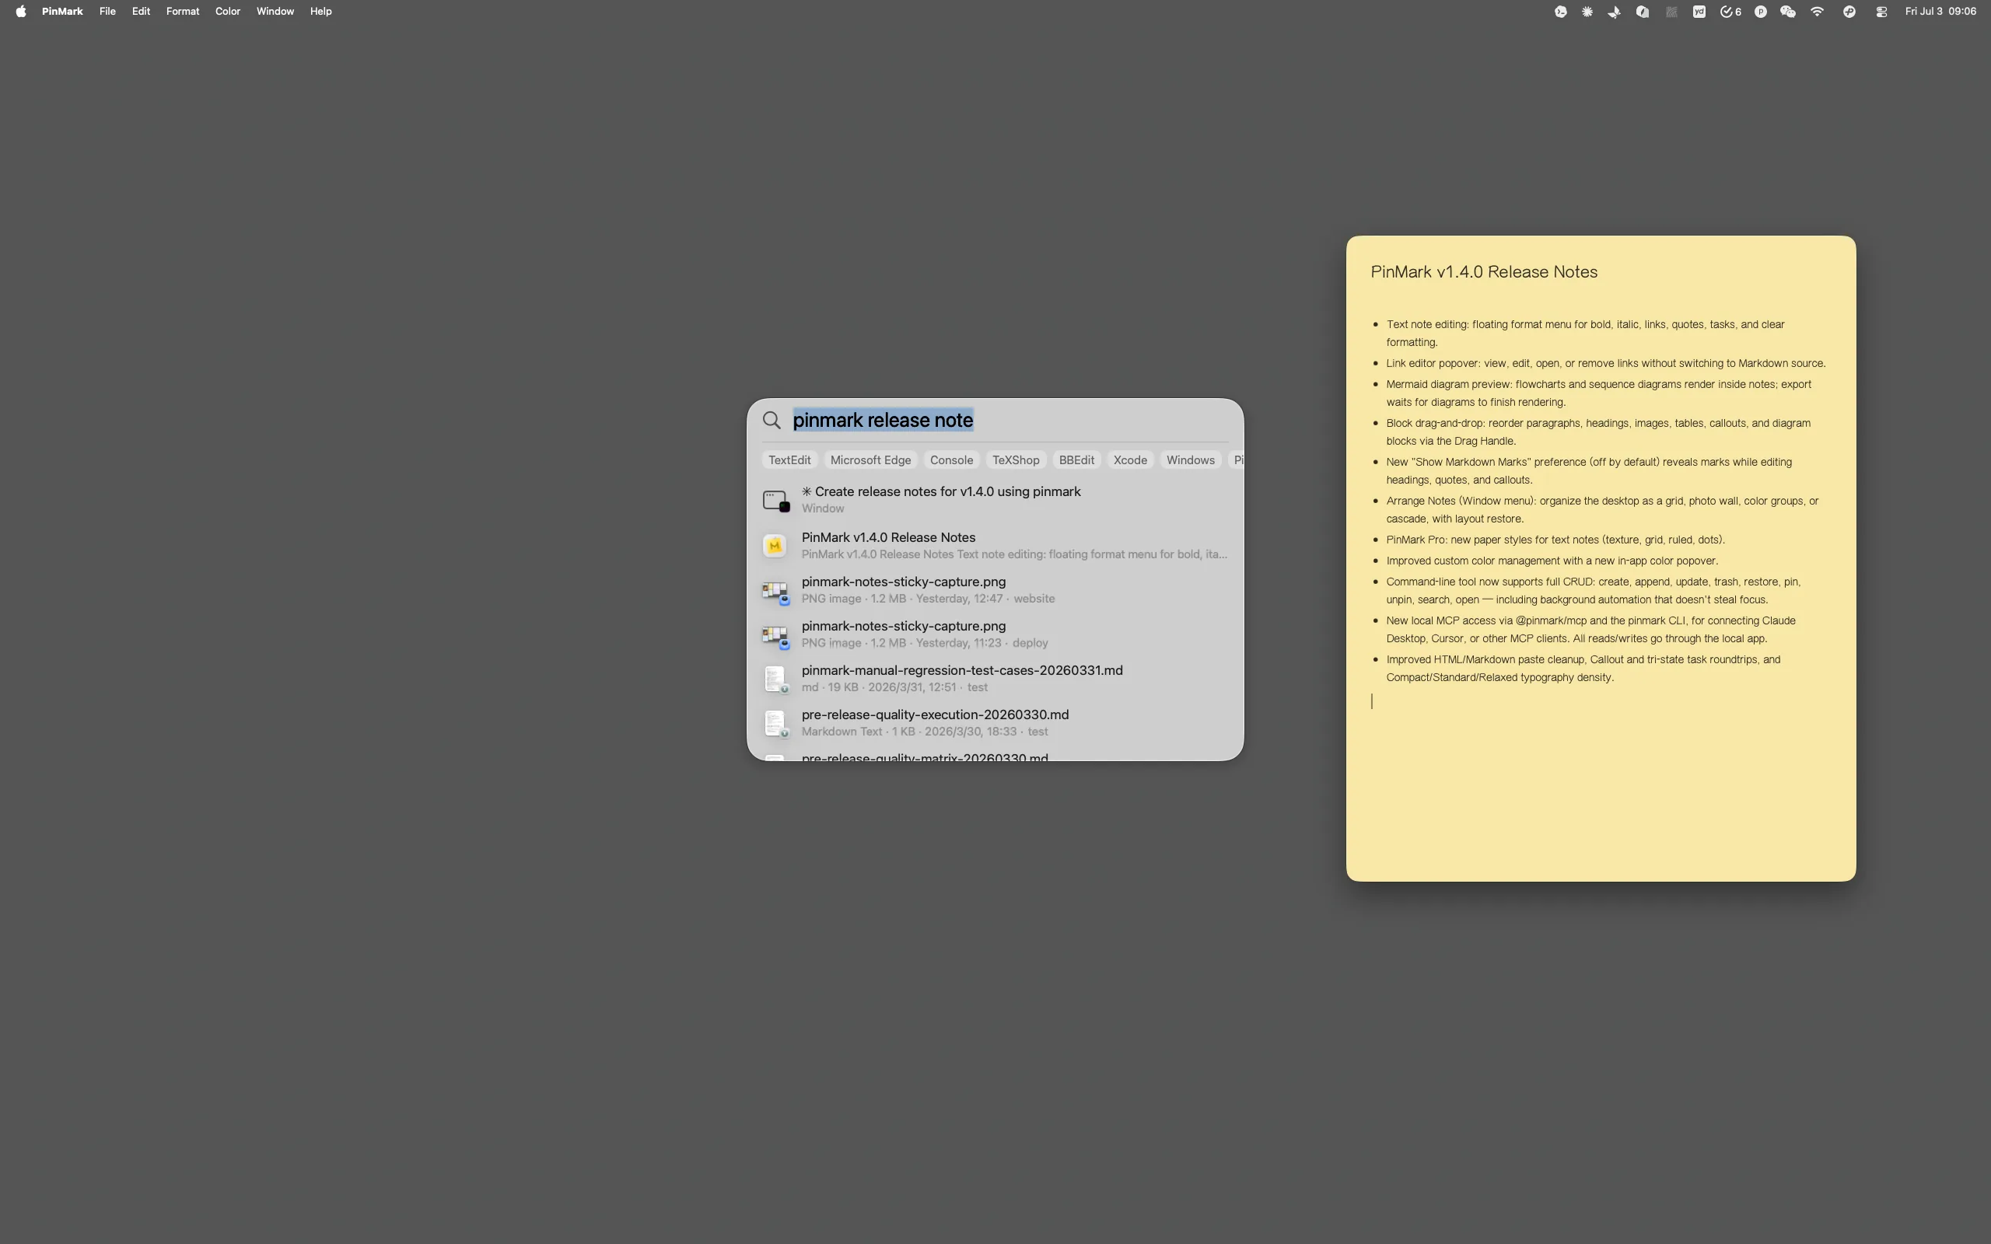The image size is (1991, 1244).
Task: Click the leaf-in-circle menu bar icon
Action: [x=1642, y=12]
